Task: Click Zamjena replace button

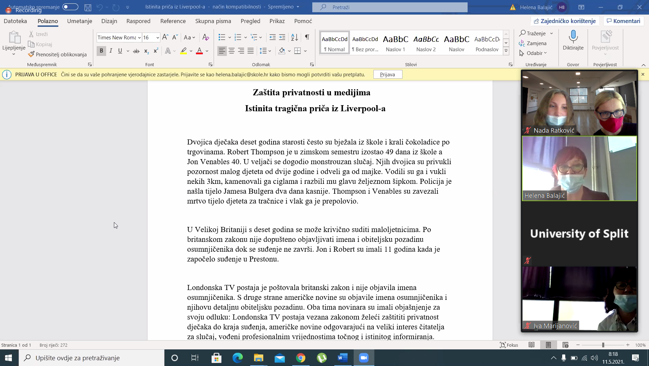Action: coord(533,43)
